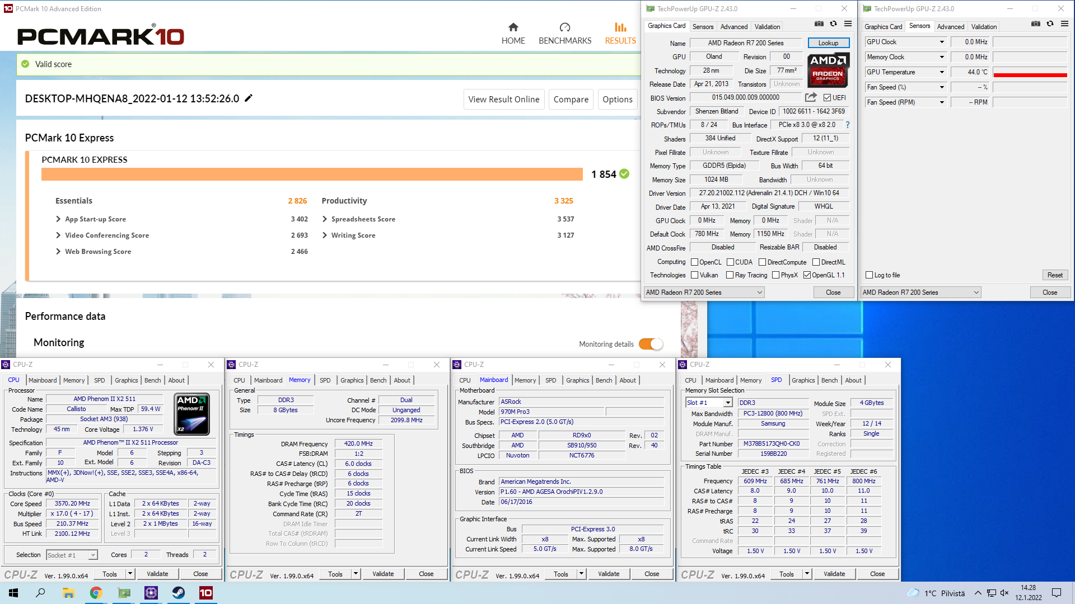Click Lookup button in GPU-Z
Viewport: 1075px width, 604px height.
click(x=828, y=43)
